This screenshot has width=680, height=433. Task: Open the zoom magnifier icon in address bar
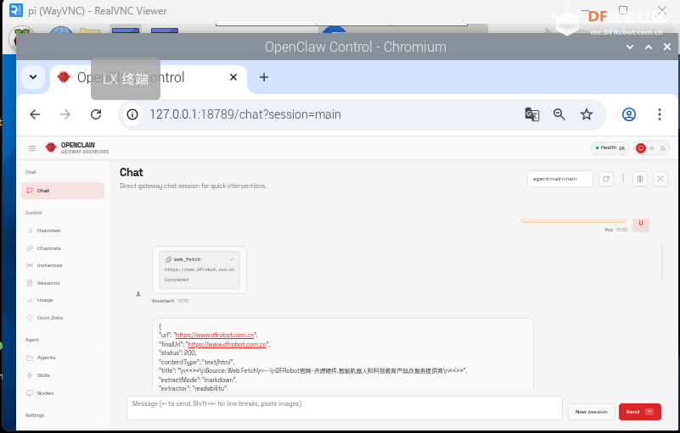[x=559, y=114]
